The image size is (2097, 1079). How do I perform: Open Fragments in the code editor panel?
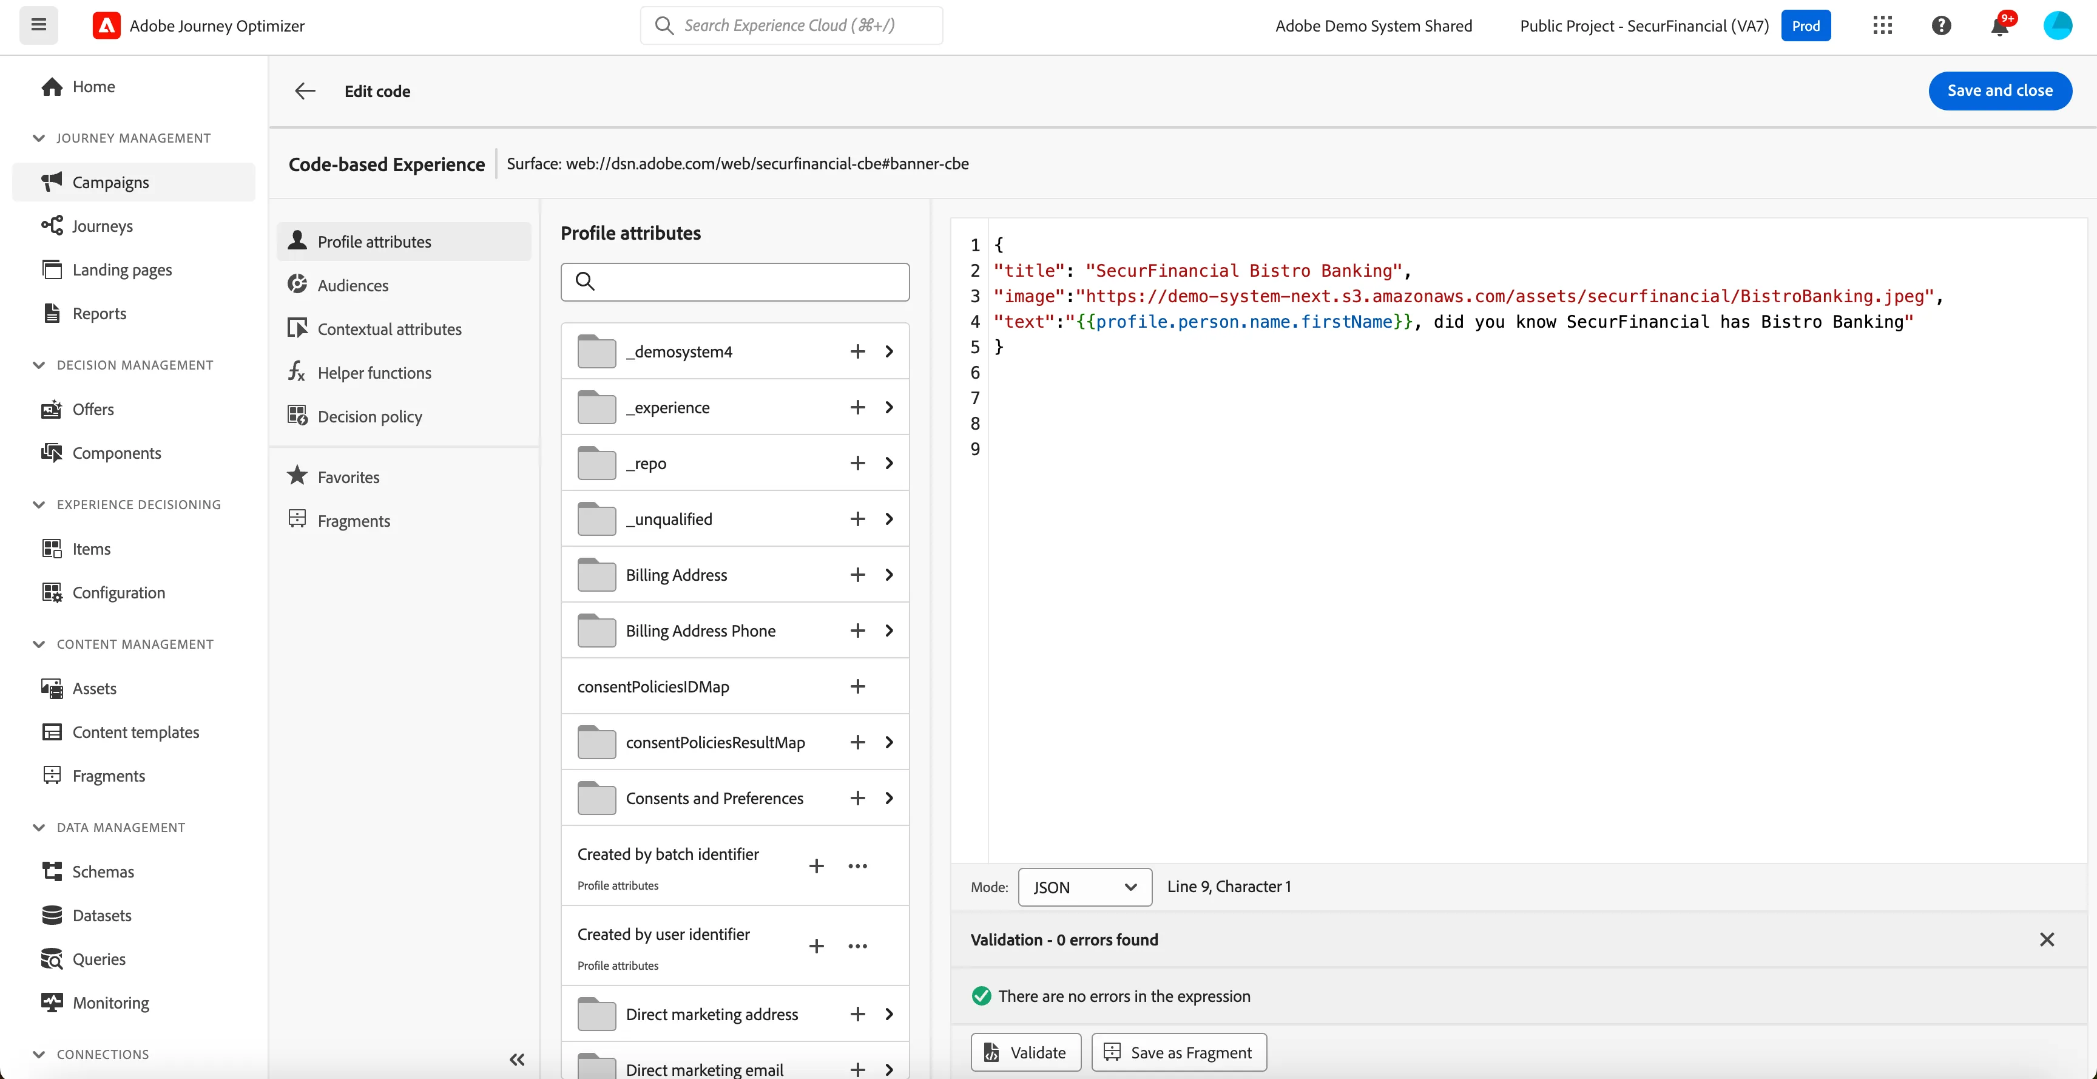404,520
